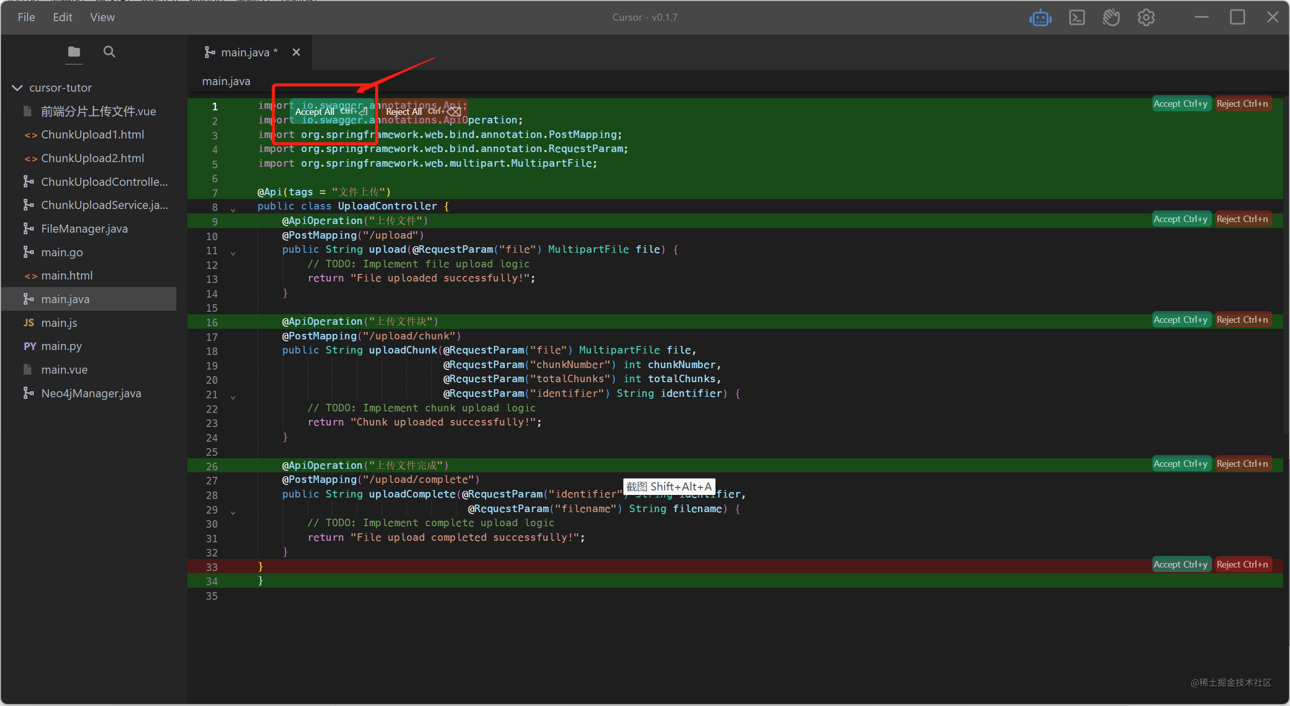The image size is (1290, 706).
Task: Collapse the uploadChunk body at line 21
Action: coord(233,397)
